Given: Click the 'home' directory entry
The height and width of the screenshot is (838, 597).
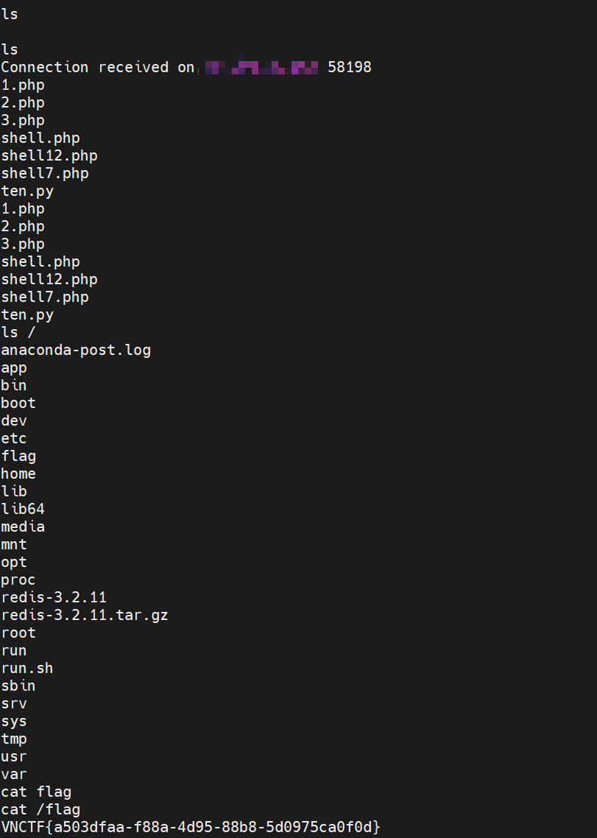Looking at the screenshot, I should click(x=18, y=474).
